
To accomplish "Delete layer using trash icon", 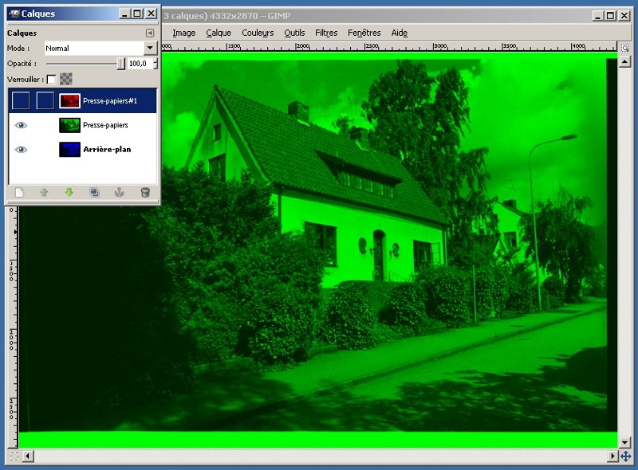I will click(144, 192).
